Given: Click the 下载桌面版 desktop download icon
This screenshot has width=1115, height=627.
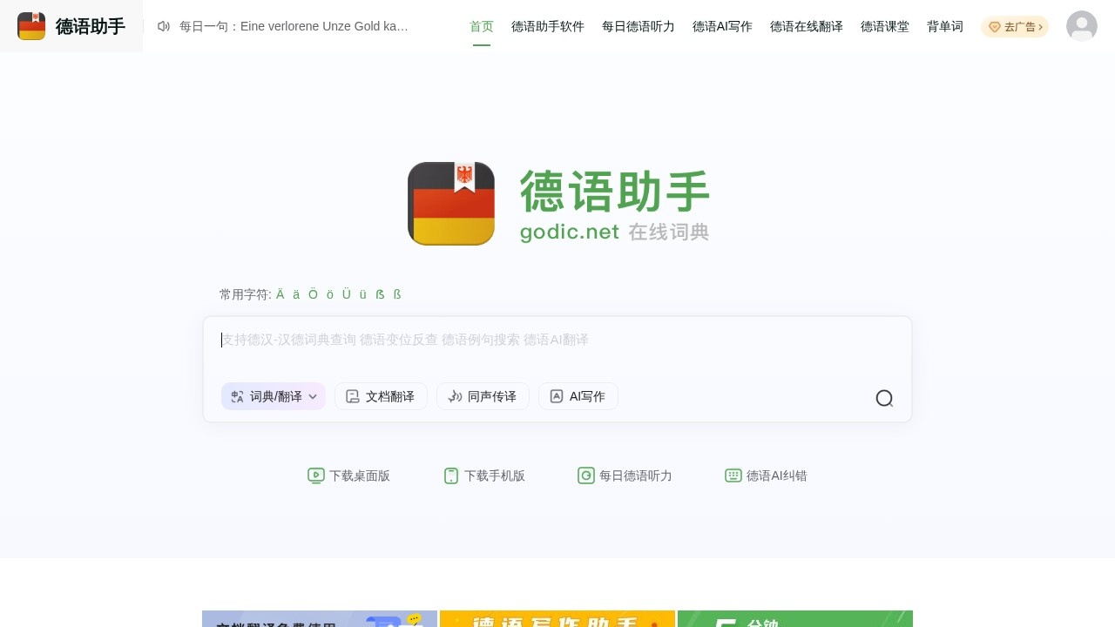Looking at the screenshot, I should [316, 475].
